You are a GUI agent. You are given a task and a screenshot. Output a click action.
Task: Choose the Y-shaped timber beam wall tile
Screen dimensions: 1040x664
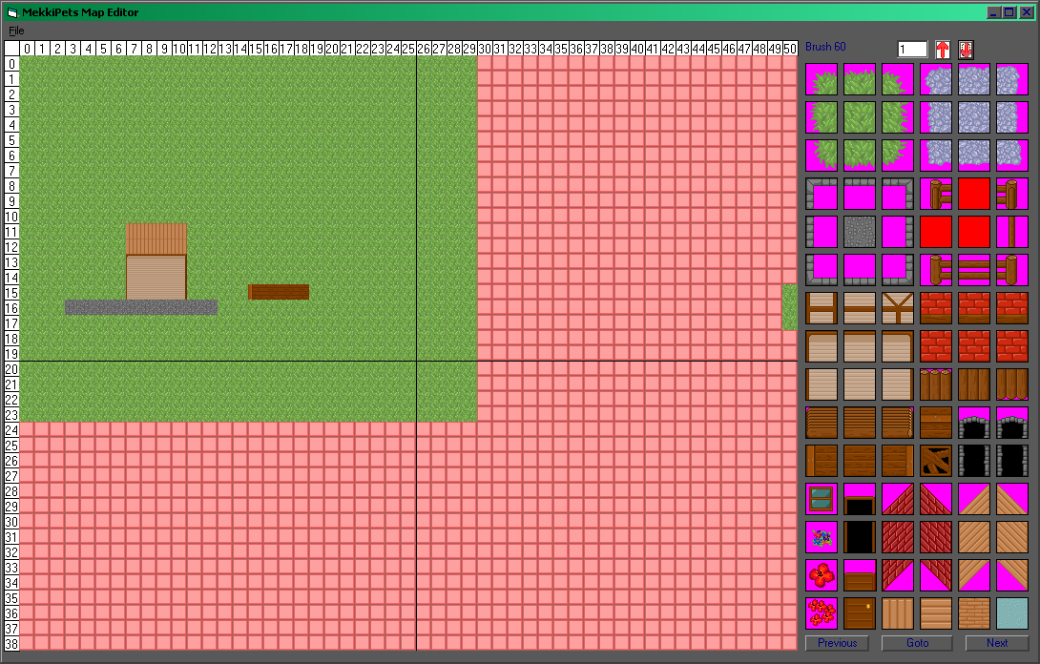(x=898, y=308)
